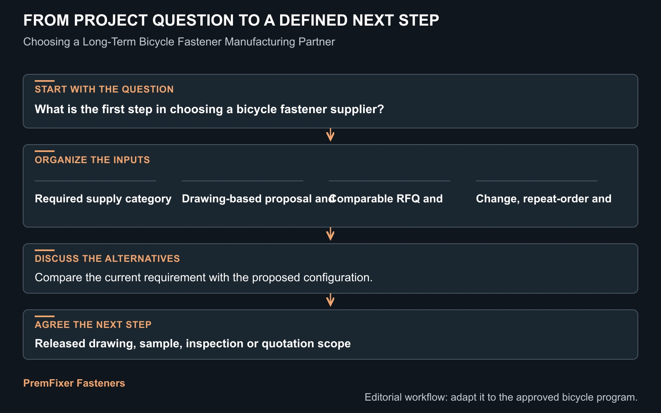Select Required supply category item
This screenshot has width=661, height=413.
(103, 199)
